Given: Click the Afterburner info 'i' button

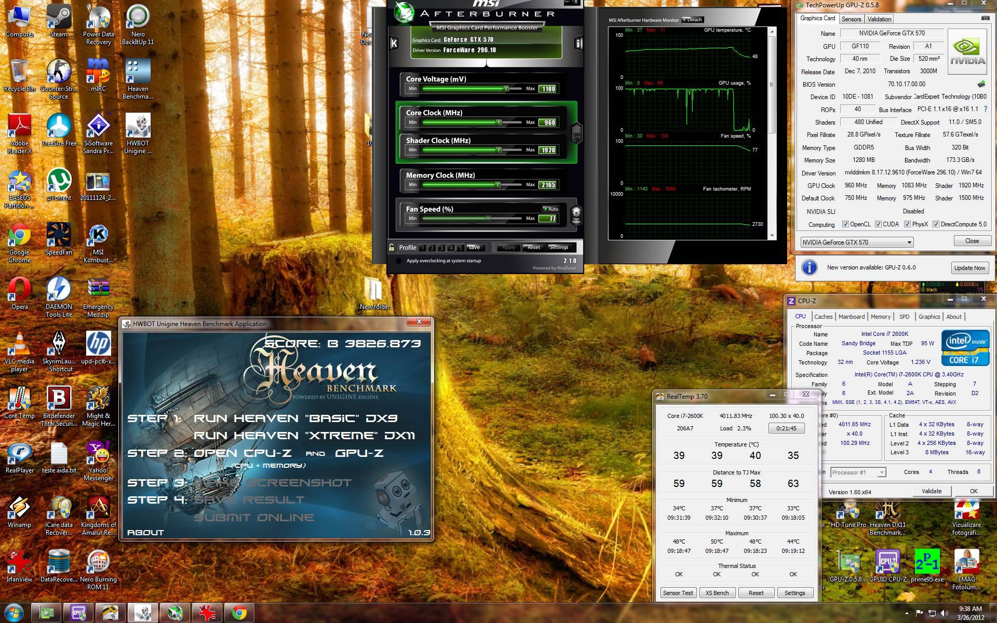Looking at the screenshot, I should (578, 44).
